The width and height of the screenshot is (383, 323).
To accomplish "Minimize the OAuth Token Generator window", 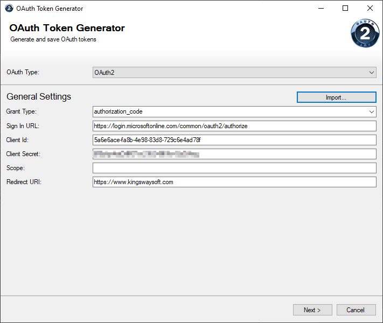I will 321,8.
